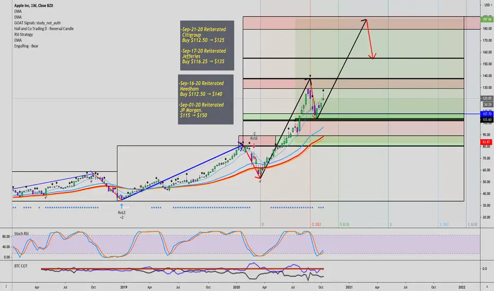
Task: Click the Apple Inc, 1W, Cboe BZX title
Action: pos(33,6)
